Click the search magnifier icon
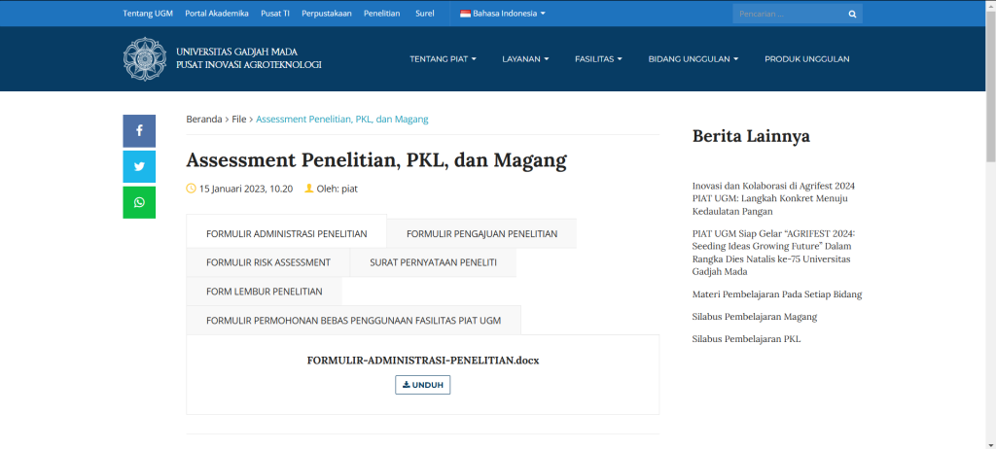 click(852, 15)
